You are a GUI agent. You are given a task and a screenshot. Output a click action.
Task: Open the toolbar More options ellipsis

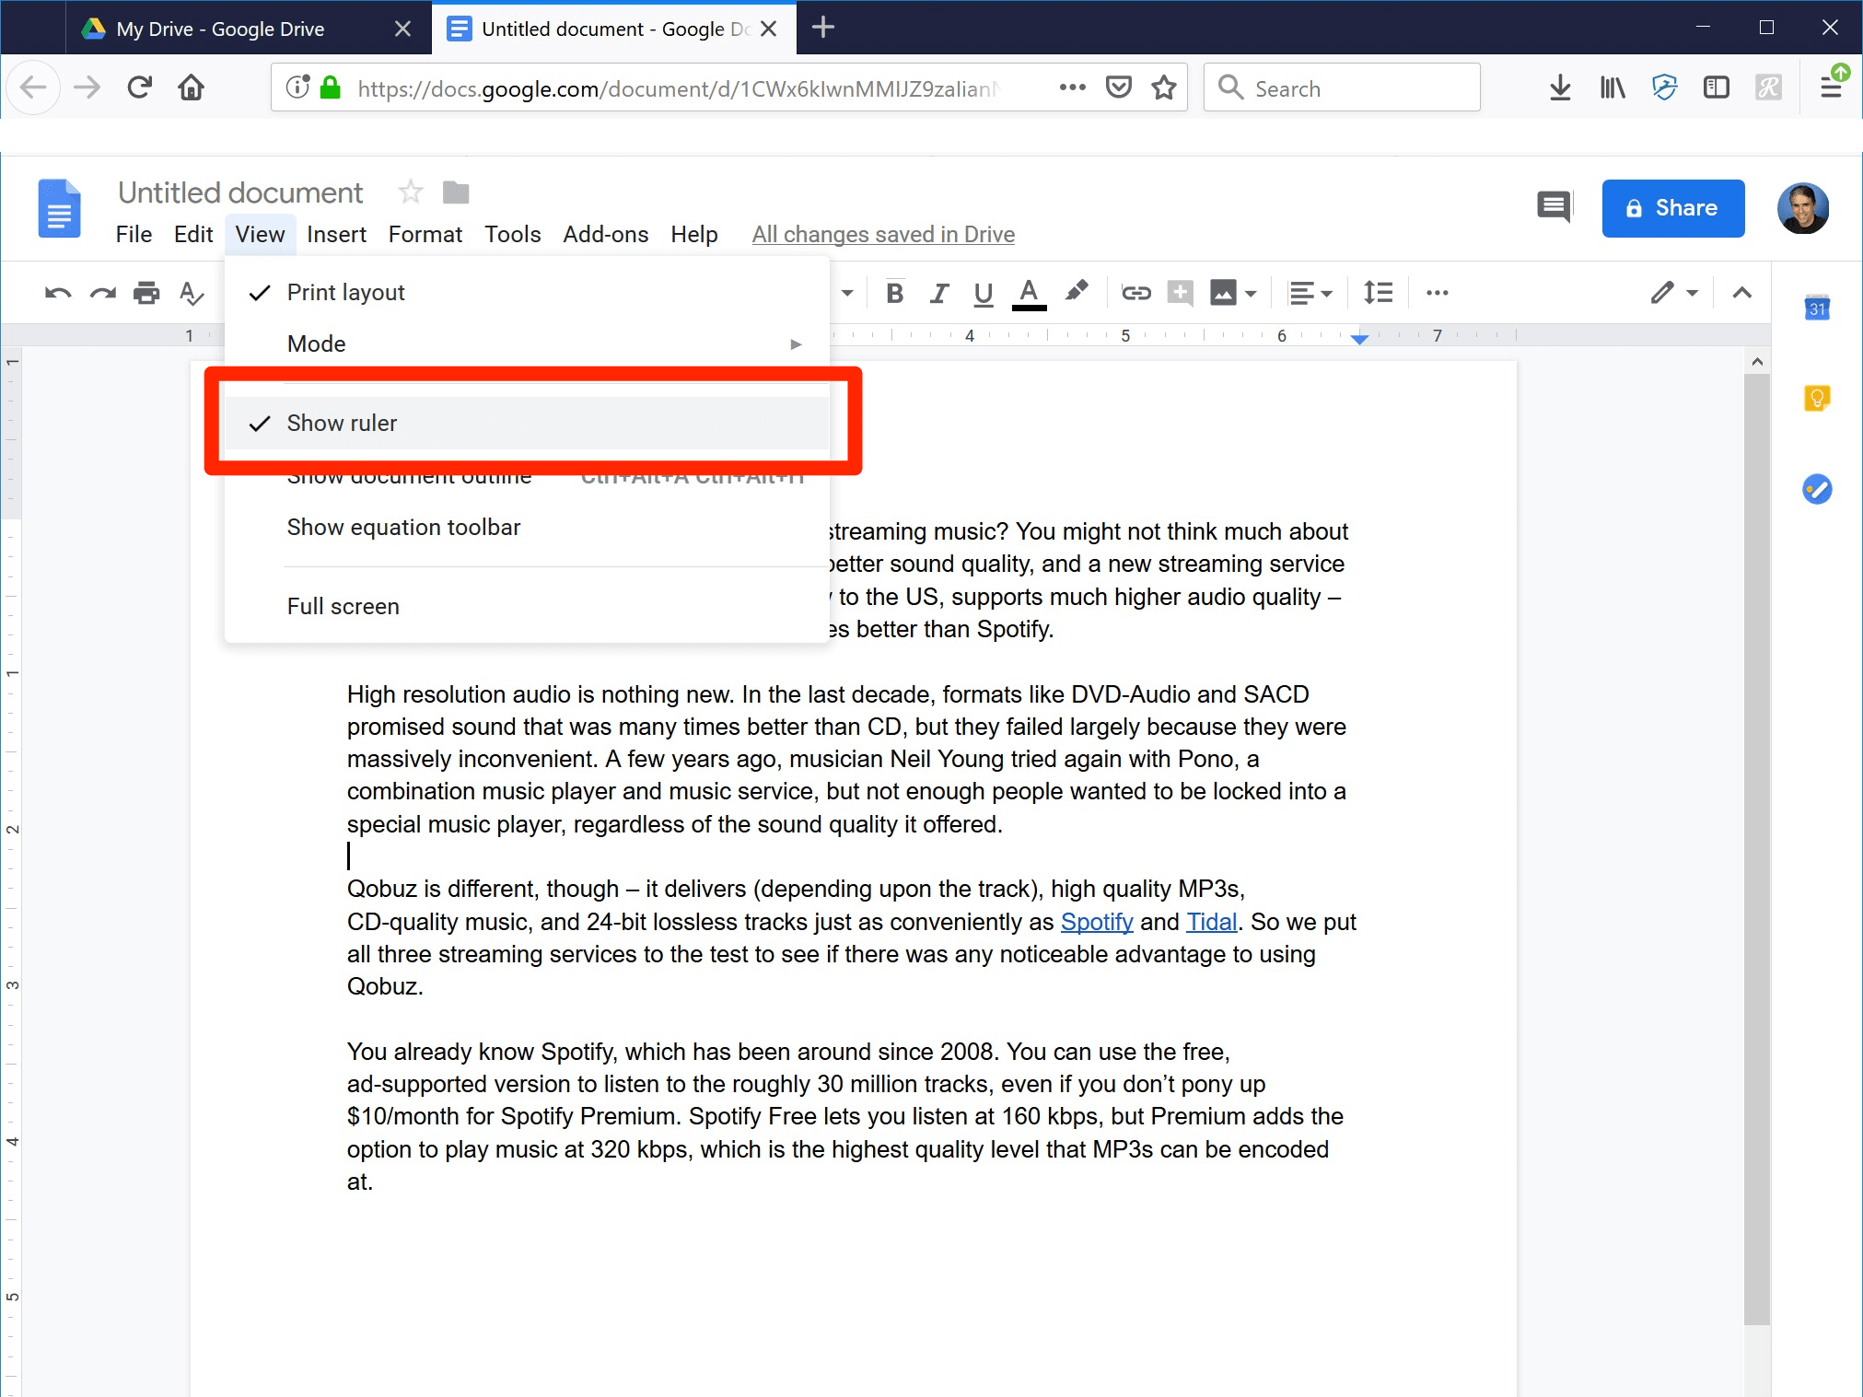(1437, 293)
